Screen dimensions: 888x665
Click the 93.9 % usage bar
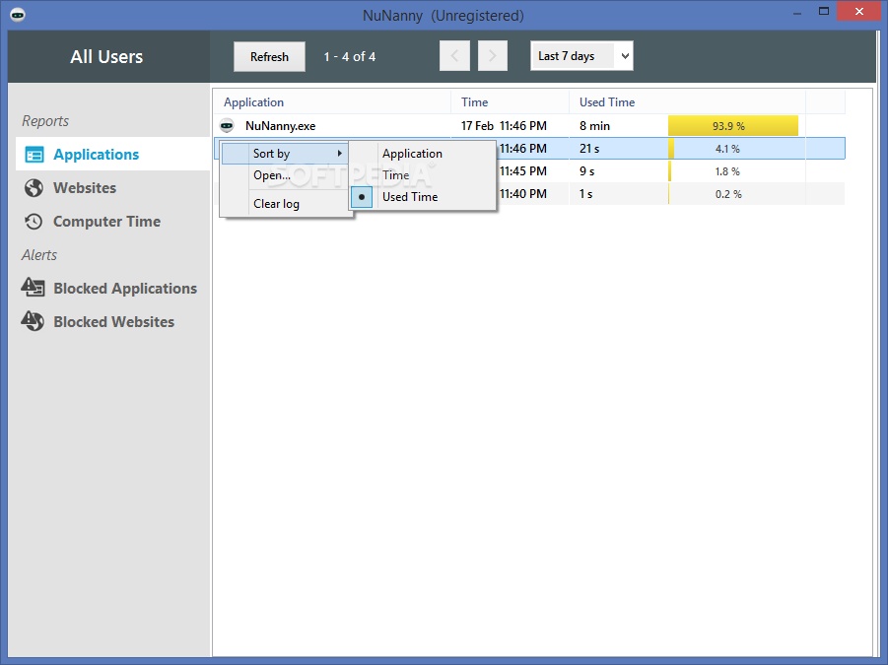pyautogui.click(x=733, y=126)
